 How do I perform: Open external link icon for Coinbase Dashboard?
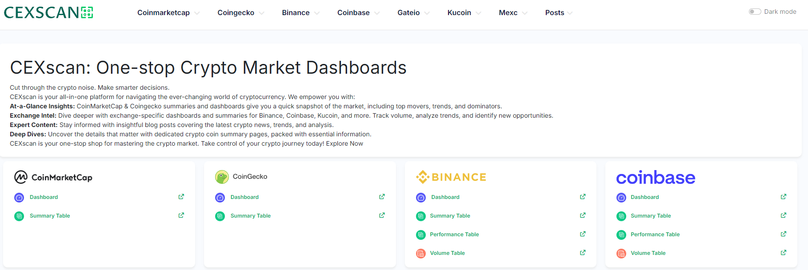[784, 197]
